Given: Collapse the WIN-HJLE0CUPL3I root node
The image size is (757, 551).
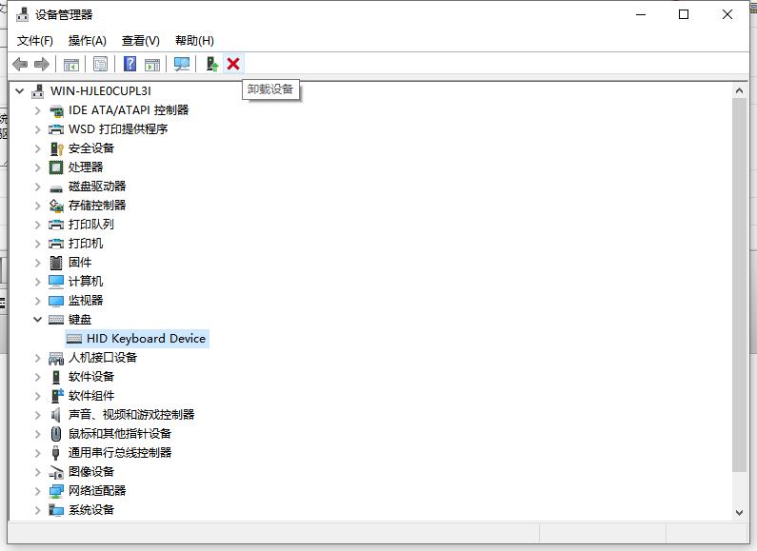Looking at the screenshot, I should [x=20, y=91].
